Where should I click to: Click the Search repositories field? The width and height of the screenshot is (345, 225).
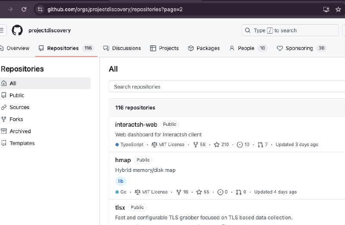[227, 87]
